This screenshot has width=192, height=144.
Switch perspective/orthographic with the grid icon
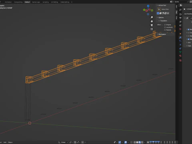click(152, 29)
